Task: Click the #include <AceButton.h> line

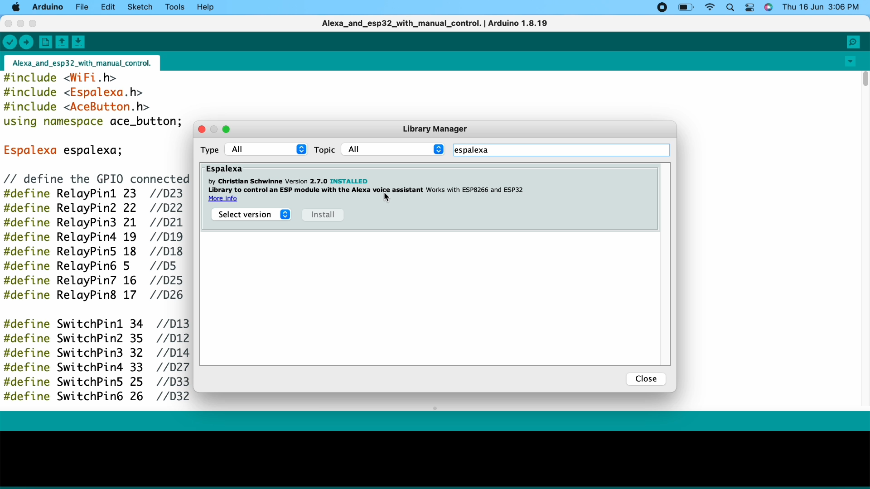Action: 77,107
